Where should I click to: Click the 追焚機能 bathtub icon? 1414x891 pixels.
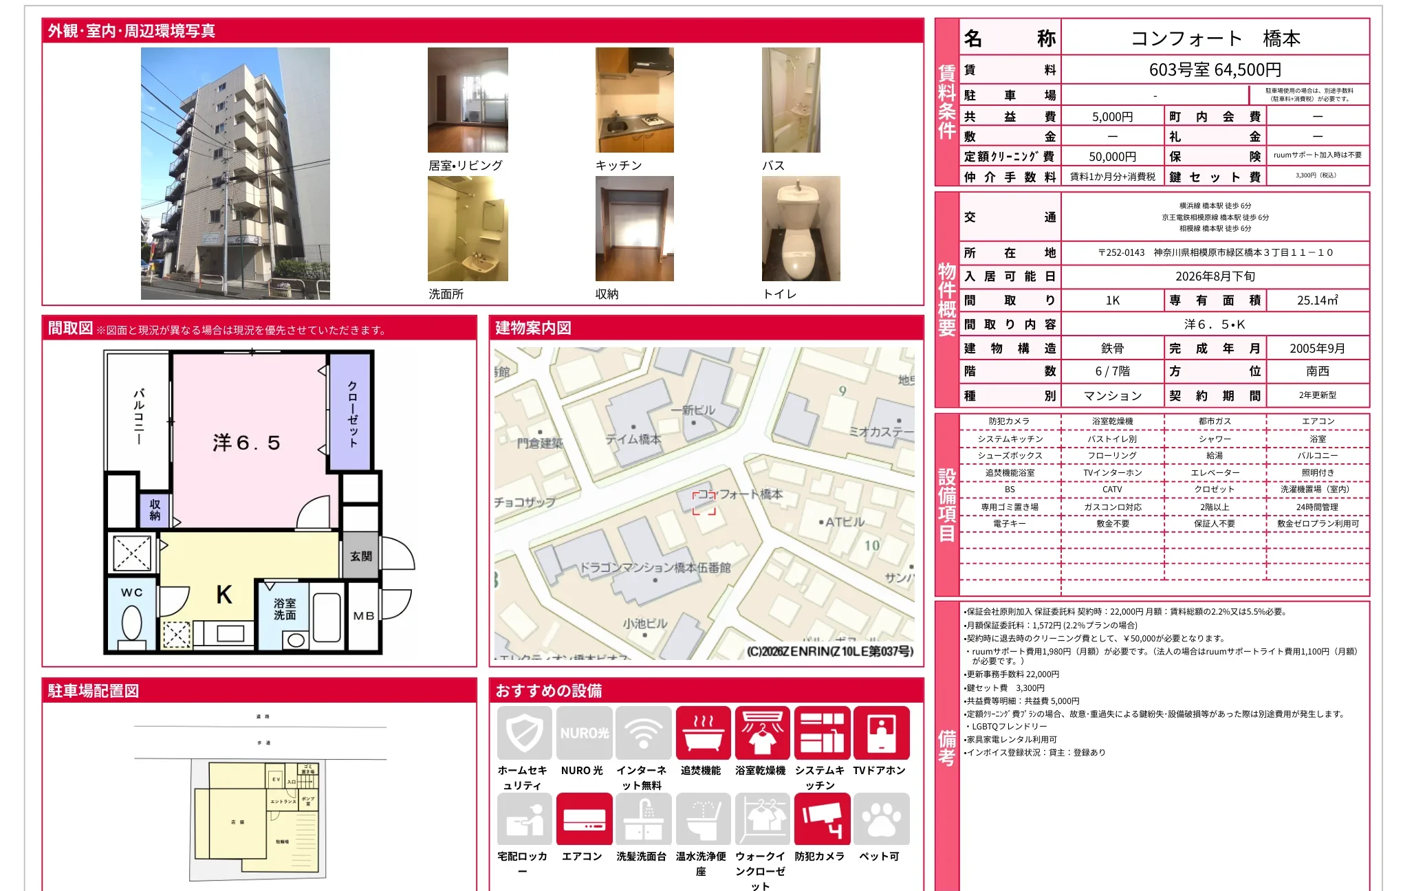click(703, 733)
